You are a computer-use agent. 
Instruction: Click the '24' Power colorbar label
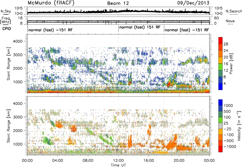click(x=226, y=51)
